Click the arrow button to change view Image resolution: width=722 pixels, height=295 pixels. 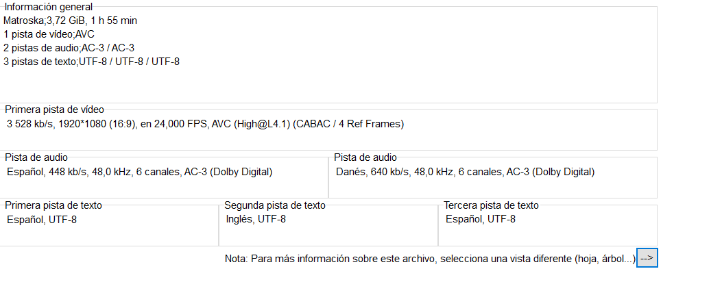click(647, 258)
